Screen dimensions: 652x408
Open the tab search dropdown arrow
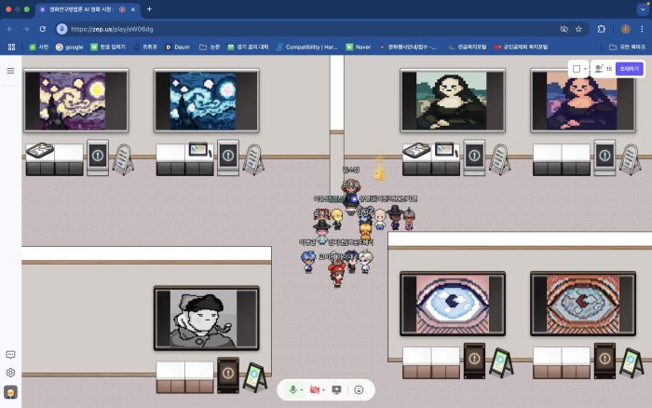tap(643, 9)
